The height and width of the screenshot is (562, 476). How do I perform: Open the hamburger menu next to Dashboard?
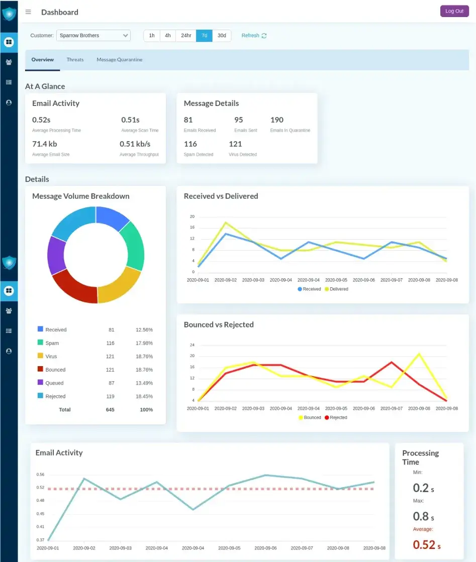point(28,12)
